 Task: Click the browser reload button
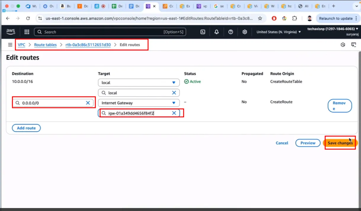28,18
